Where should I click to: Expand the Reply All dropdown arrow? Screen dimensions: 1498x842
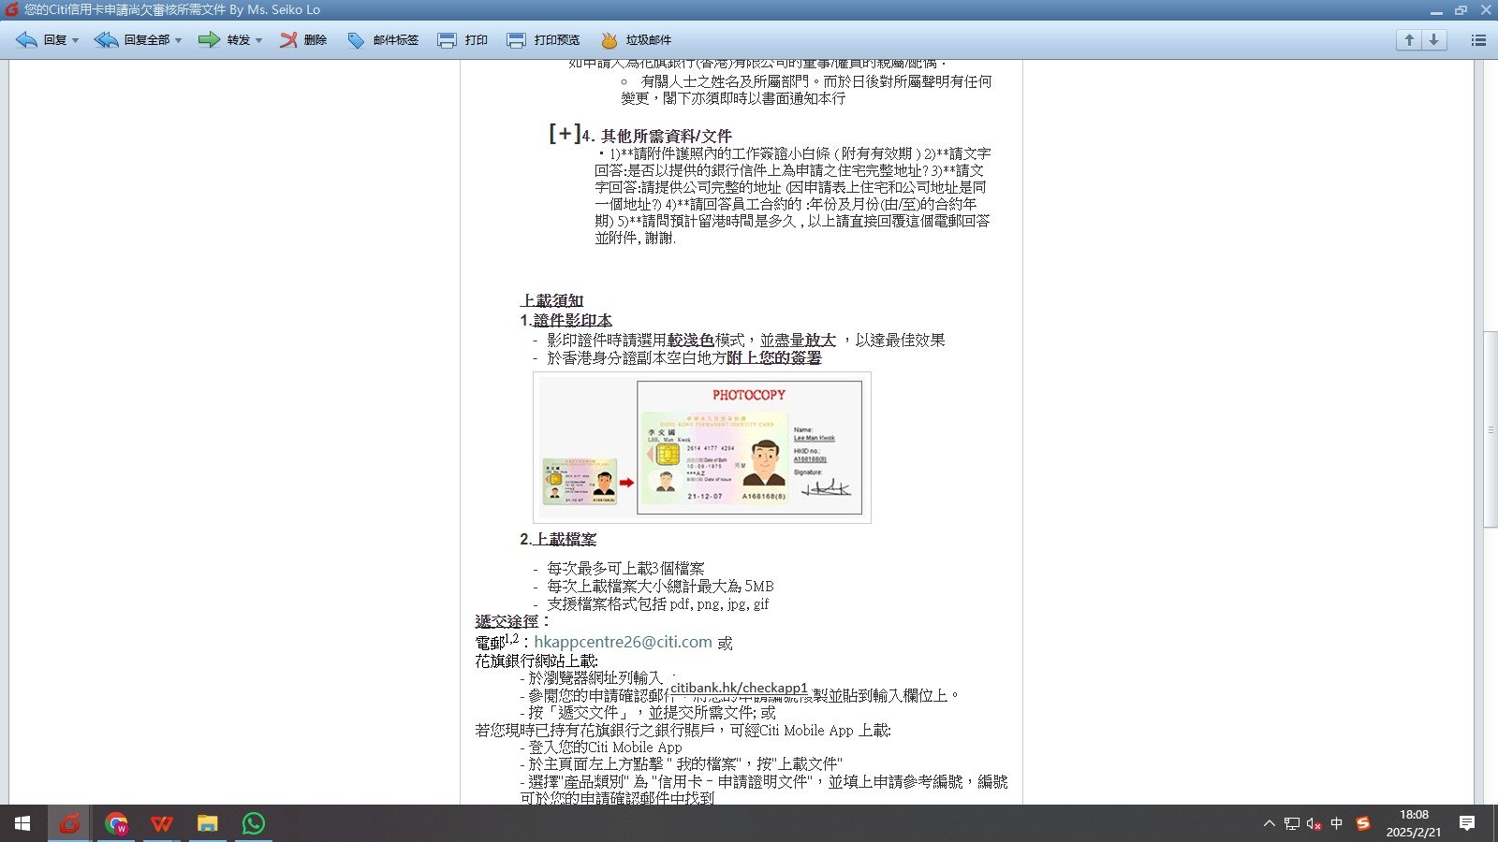[178, 40]
